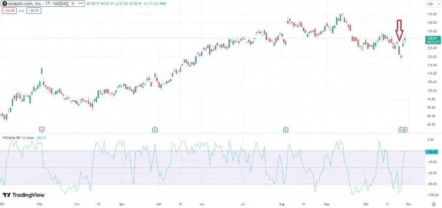Click the open value O129.72

click(93, 3)
